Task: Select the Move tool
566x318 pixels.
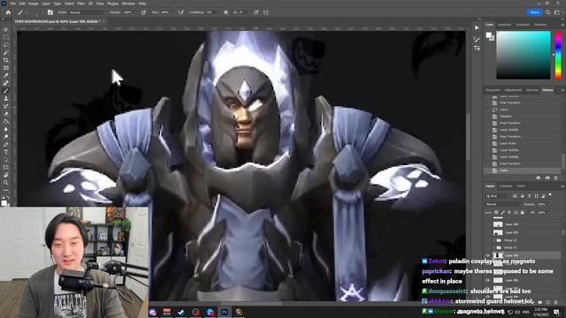Action: 6,29
